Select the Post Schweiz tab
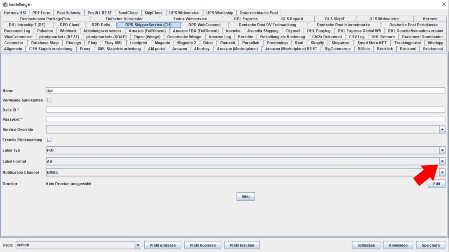This screenshot has width=449, height=252. click(69, 13)
